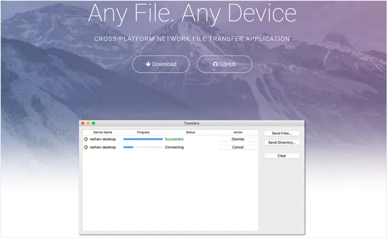Click the Device Name column header
Viewport: 387px width, 238px height.
click(x=102, y=132)
